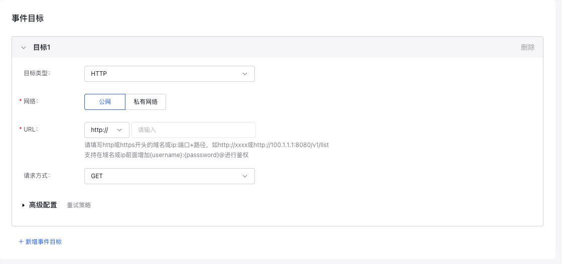The height and width of the screenshot is (264, 562).
Task: Click the URL field label
Action: [x=30, y=129]
